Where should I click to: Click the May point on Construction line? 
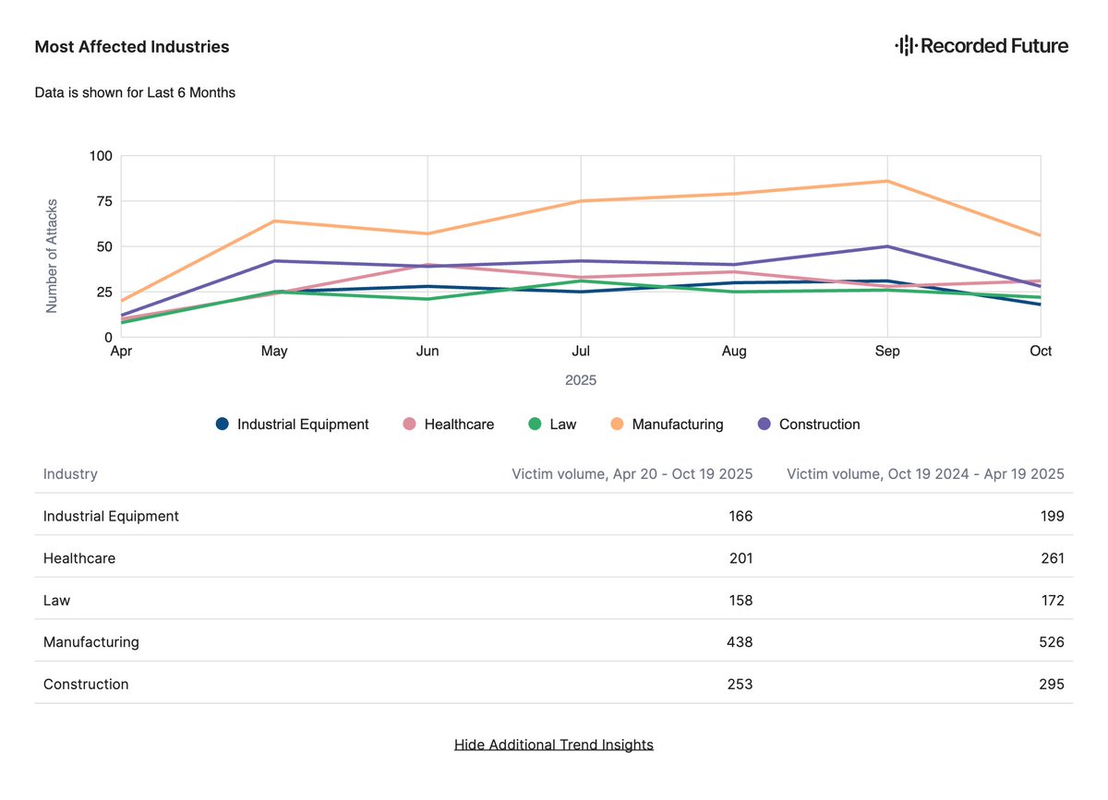point(274,261)
